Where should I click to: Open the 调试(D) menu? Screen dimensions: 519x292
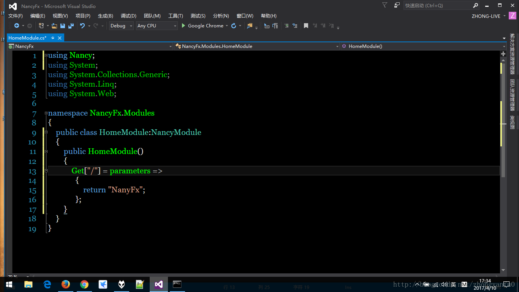[128, 16]
